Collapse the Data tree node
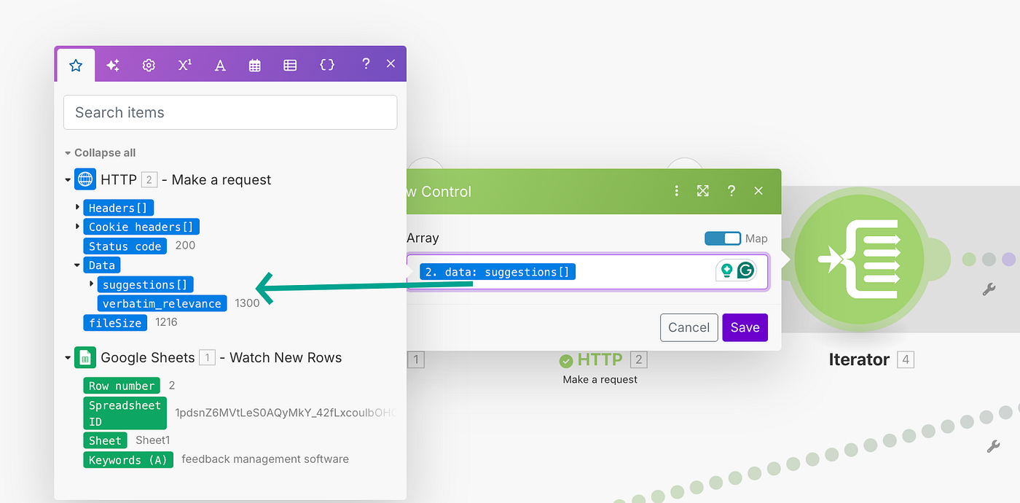1020x503 pixels. pos(78,265)
